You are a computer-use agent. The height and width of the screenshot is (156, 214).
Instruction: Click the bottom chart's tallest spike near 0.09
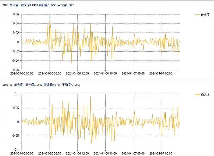point(90,97)
